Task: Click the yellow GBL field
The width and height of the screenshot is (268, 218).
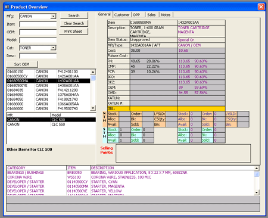Action: coord(166,108)
